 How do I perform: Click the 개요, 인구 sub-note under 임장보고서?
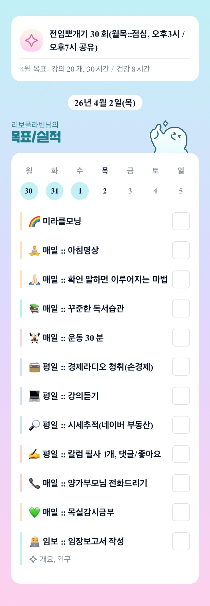(55, 559)
